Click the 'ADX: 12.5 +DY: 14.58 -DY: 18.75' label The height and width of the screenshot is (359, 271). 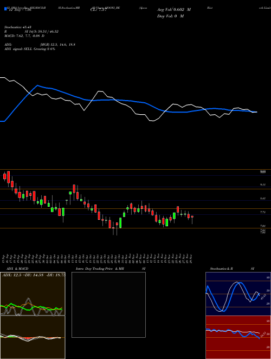click(34, 275)
